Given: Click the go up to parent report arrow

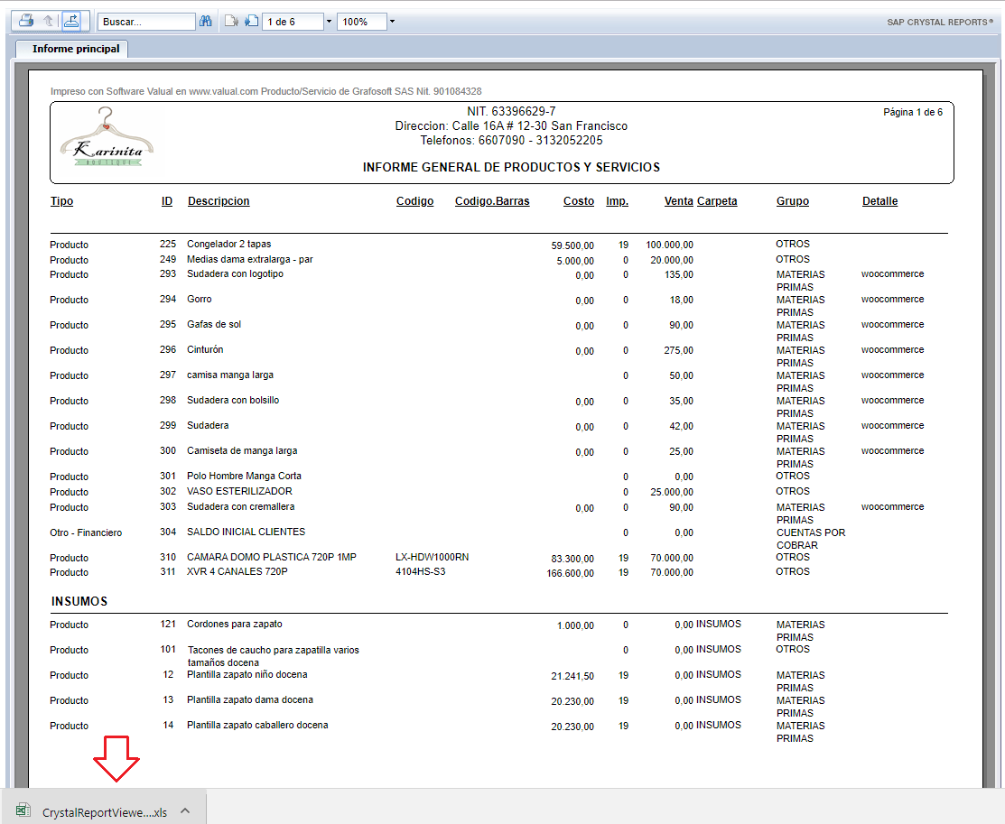Looking at the screenshot, I should click(x=49, y=21).
